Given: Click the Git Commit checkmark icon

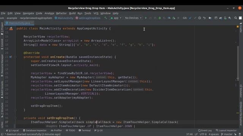Looking at the screenshot, I should pos(195,18).
